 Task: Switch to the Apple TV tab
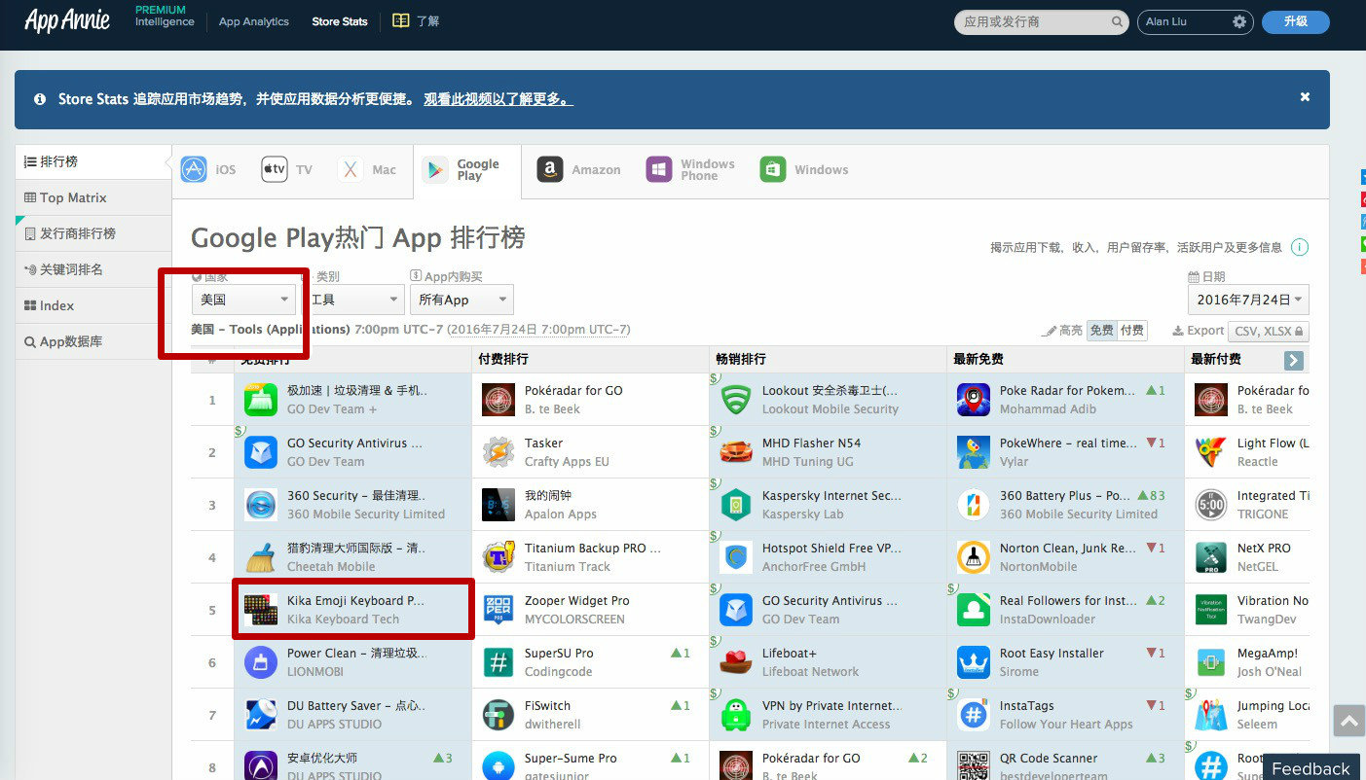point(286,169)
